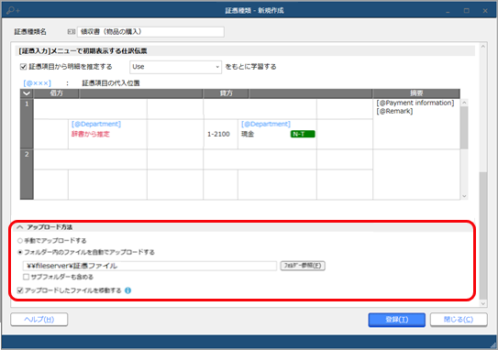Click the grid scrollbar up arrow
The image size is (498, 350).
tap(464, 103)
